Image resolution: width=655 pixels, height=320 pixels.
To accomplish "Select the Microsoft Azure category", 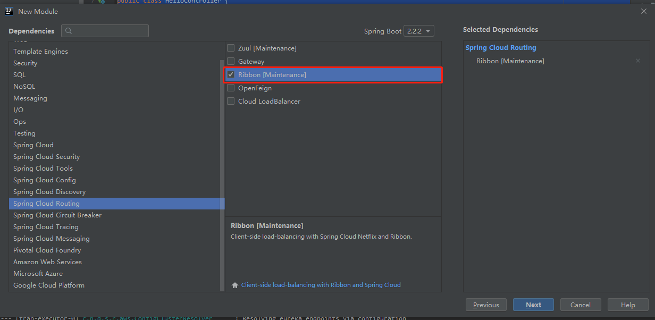I will (x=114, y=274).
